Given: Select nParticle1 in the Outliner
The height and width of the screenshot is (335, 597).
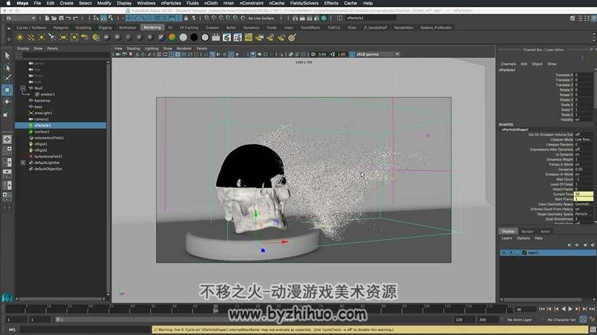Looking at the screenshot, I should click(x=60, y=125).
